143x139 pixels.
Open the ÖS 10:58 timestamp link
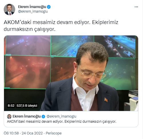click(x=11, y=133)
